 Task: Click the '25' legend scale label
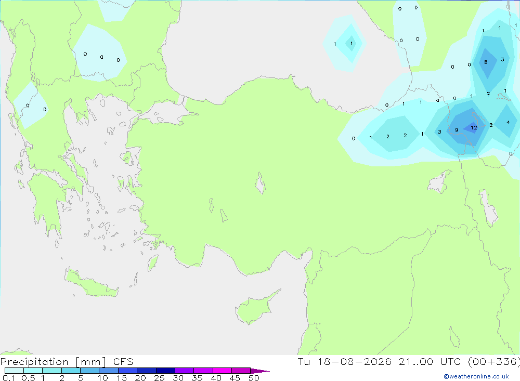coord(159,378)
